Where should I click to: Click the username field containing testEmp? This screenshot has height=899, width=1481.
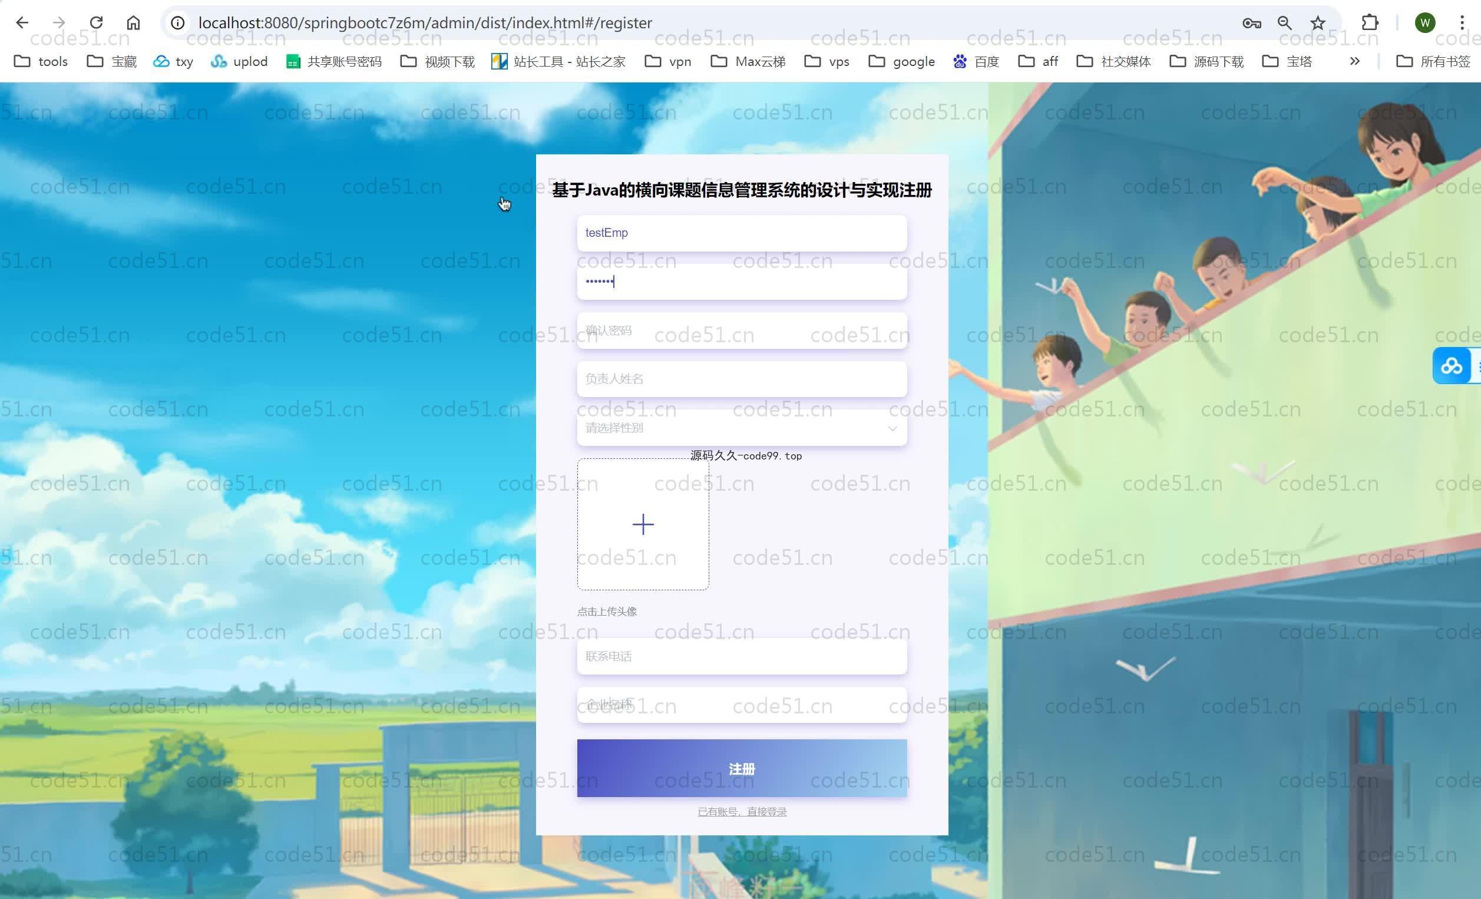pos(742,233)
